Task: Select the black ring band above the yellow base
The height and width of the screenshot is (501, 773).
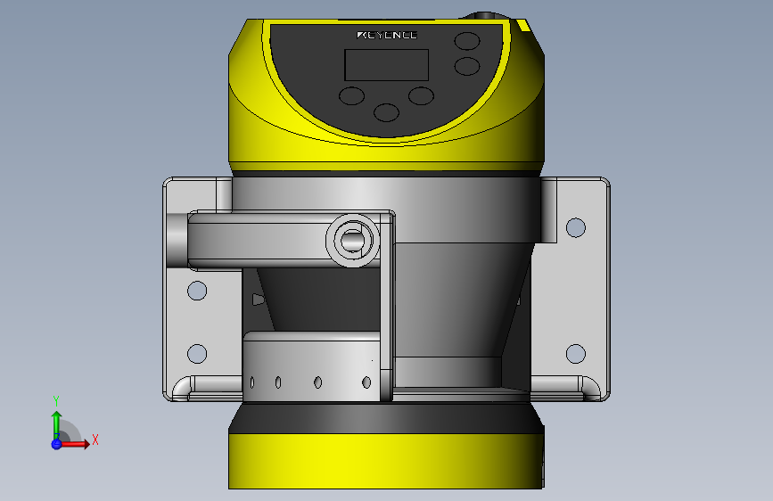Action: (x=386, y=418)
